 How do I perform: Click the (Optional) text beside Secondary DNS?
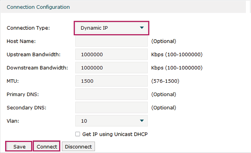tap(164, 107)
